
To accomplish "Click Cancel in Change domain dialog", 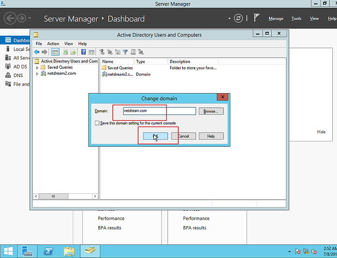I will (183, 136).
